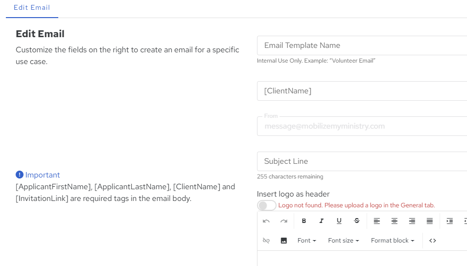Viewport: 467px width, 266px height.
Task: Toggle strikethrough formatting
Action: (x=356, y=221)
